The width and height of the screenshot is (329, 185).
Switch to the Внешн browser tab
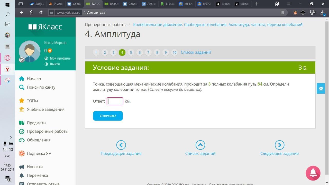click(168, 4)
